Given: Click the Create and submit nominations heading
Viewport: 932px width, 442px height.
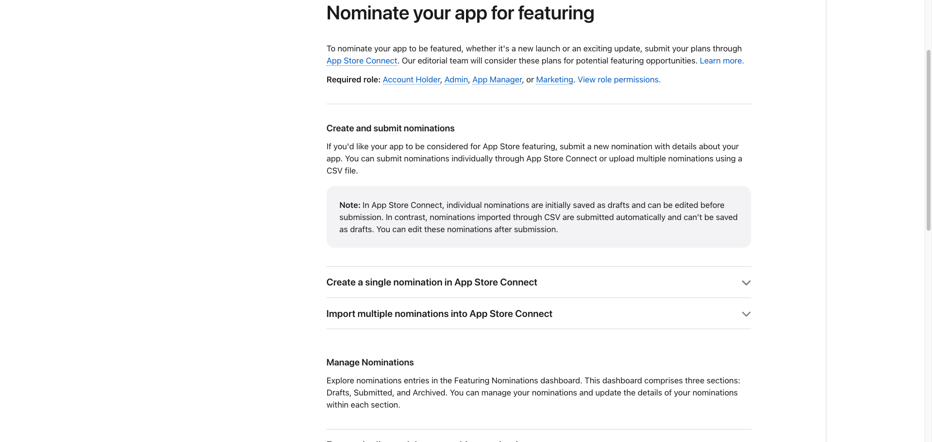Looking at the screenshot, I should (390, 128).
